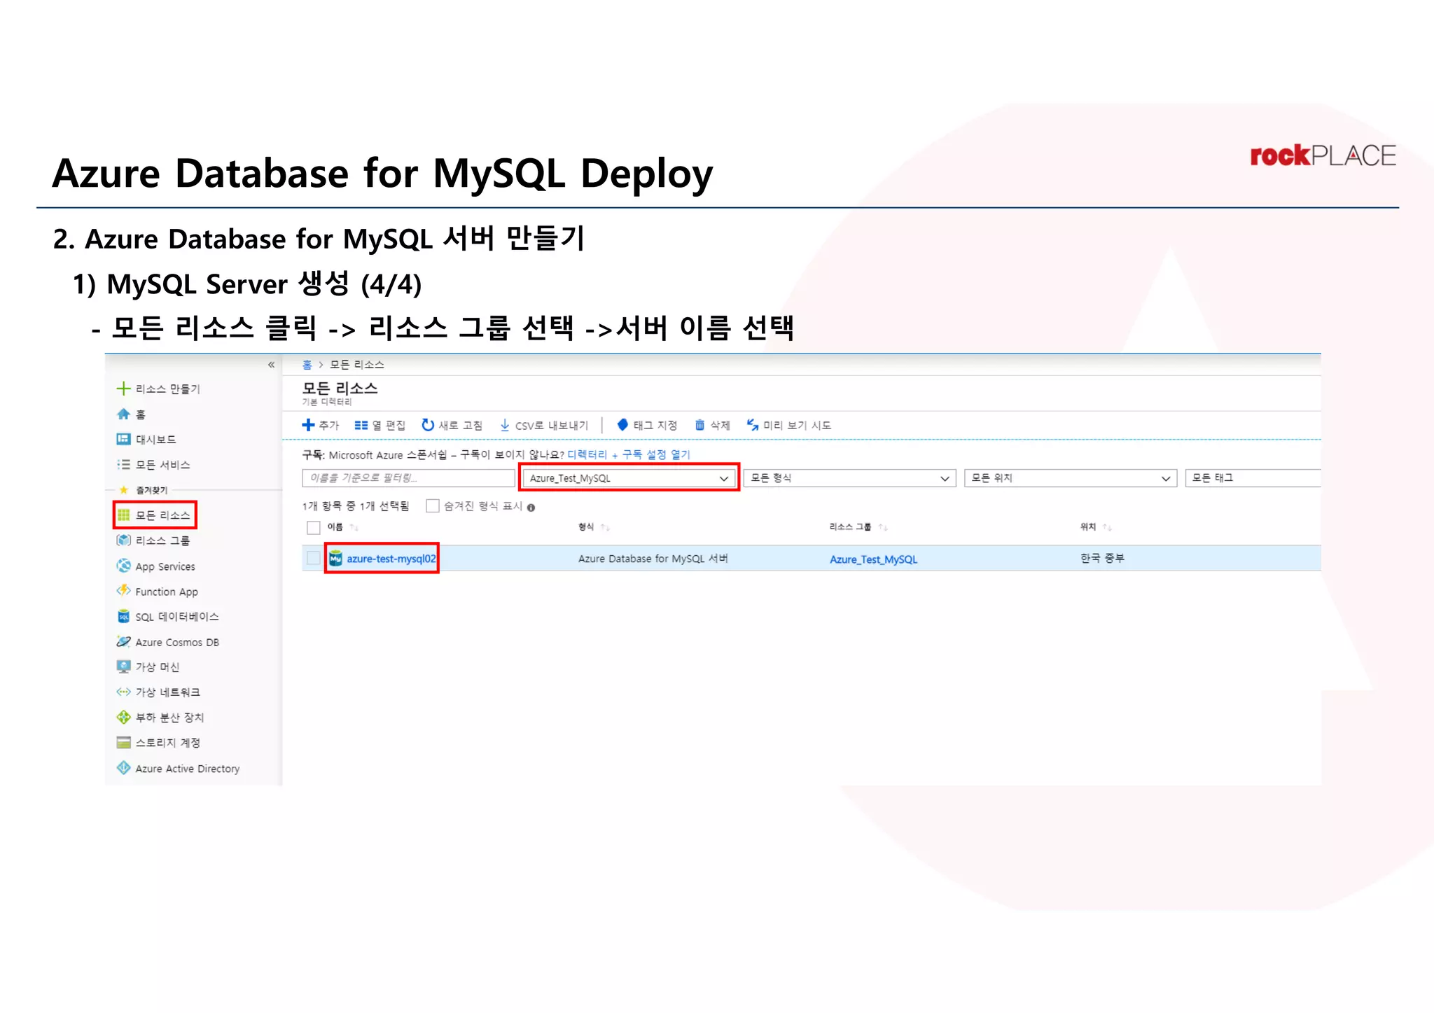Select Azure Cosmos DB in sidebar menu
The height and width of the screenshot is (1013, 1434).
point(177,642)
